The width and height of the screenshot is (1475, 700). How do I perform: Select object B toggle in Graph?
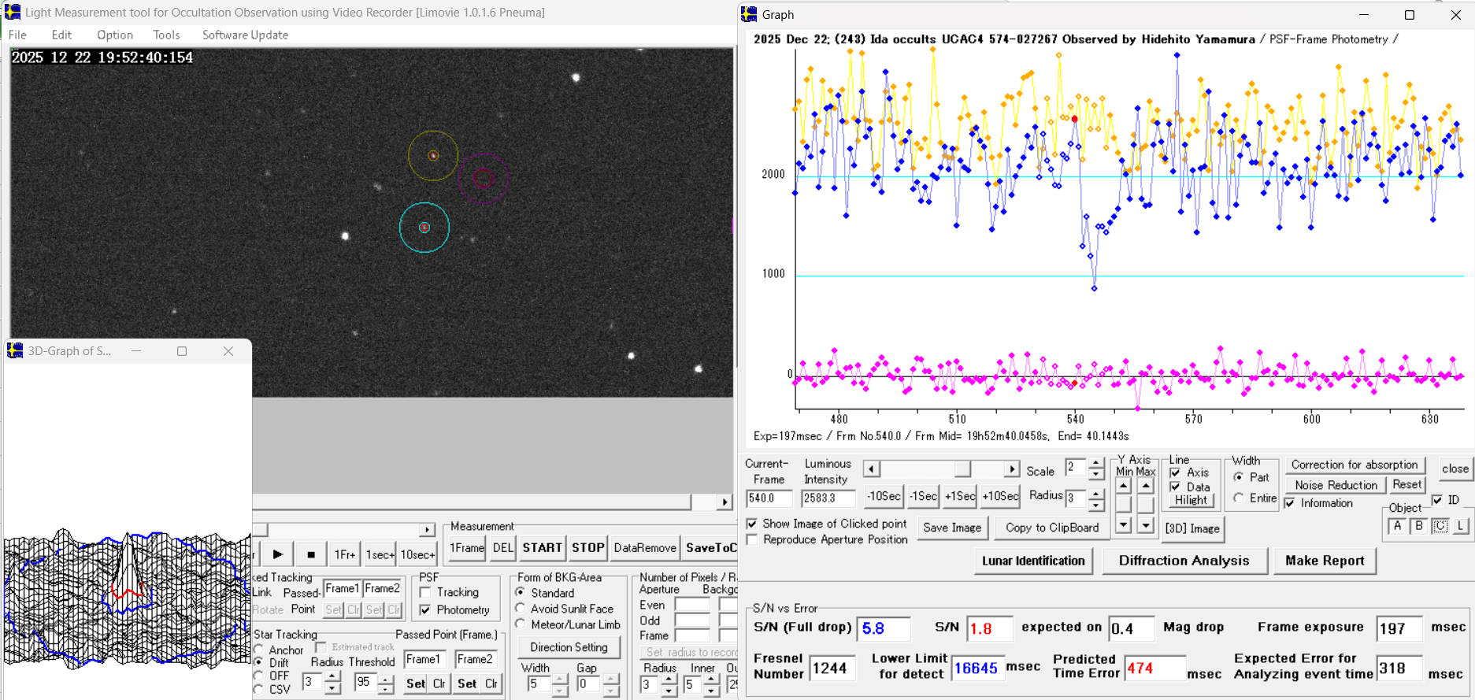coord(1419,526)
